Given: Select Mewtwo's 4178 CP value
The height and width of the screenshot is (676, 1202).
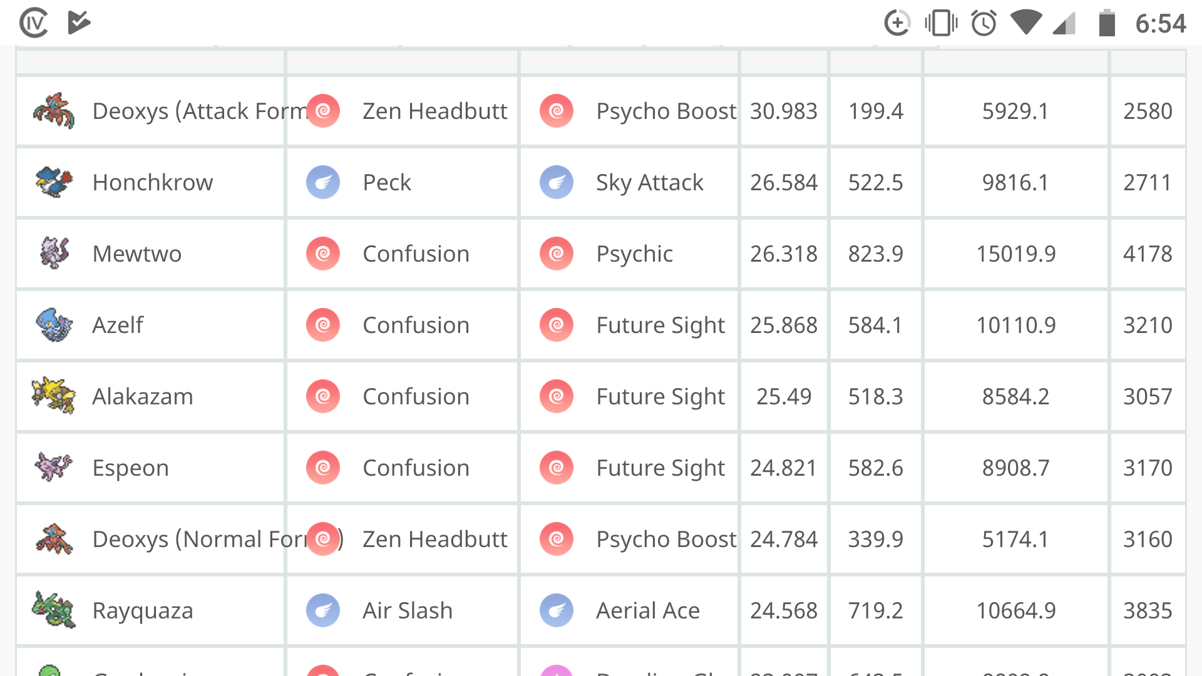Looking at the screenshot, I should tap(1148, 253).
